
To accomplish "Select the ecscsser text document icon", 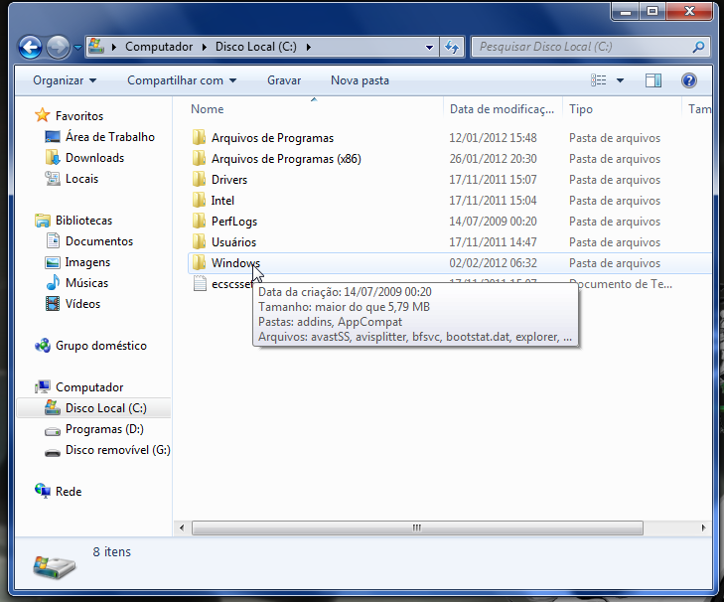I will [199, 284].
